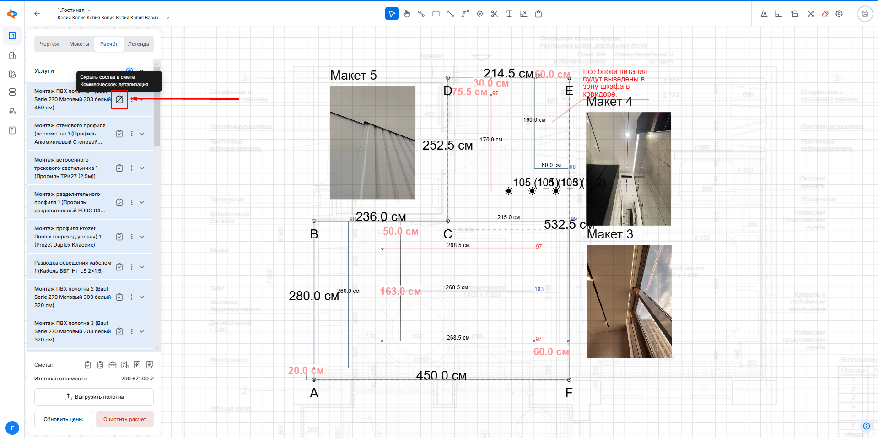
Task: Expand the Монтаж профиля Prozet Duplex row
Action: coord(142,237)
